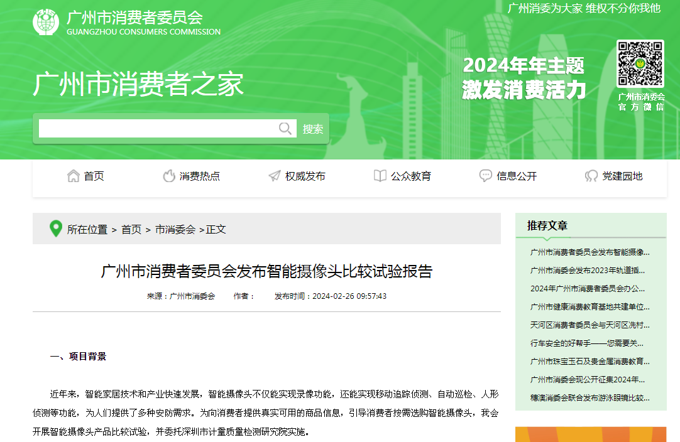Screen dimensions: 680x442
Task: Click the green location pin icon
Action: click(56, 229)
